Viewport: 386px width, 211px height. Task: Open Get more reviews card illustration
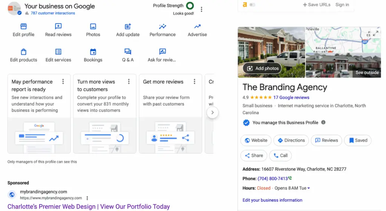(x=170, y=136)
